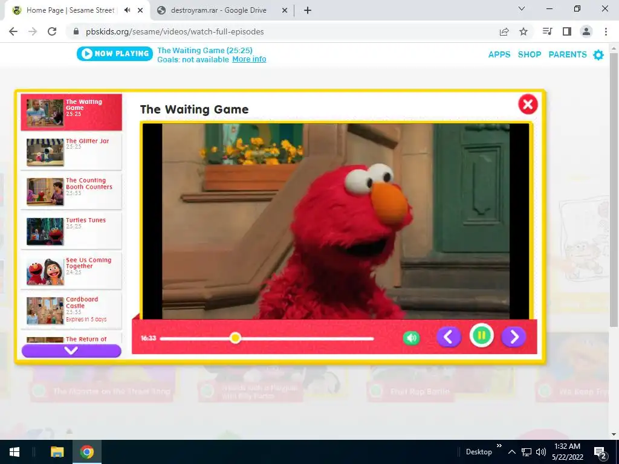Open File Explorer from the taskbar

(57, 452)
